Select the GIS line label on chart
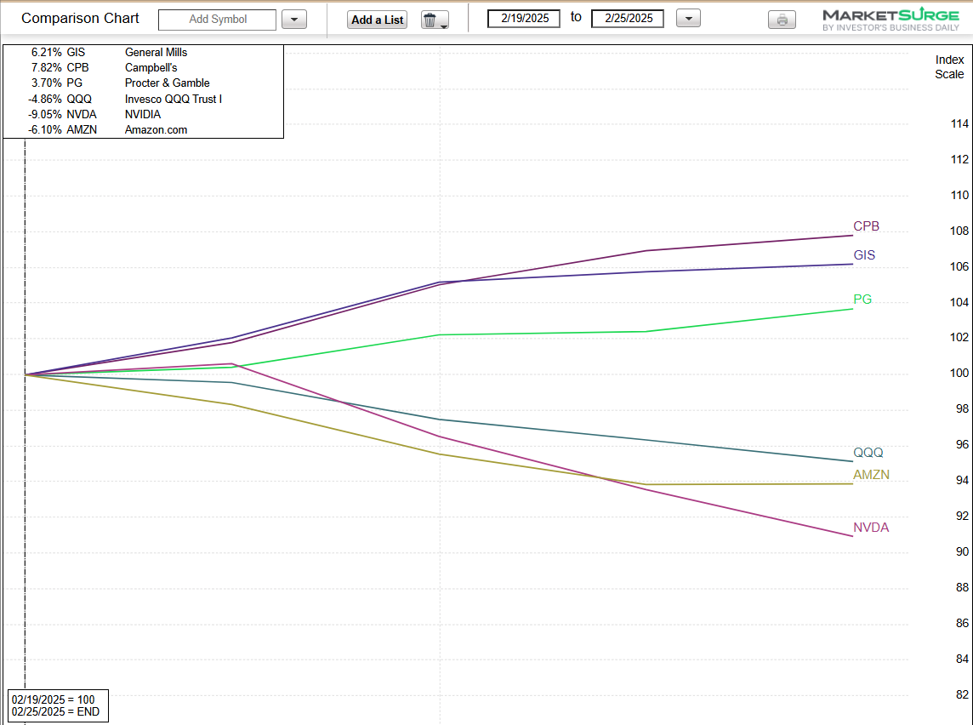Screen dimensions: 973x725 (864, 255)
